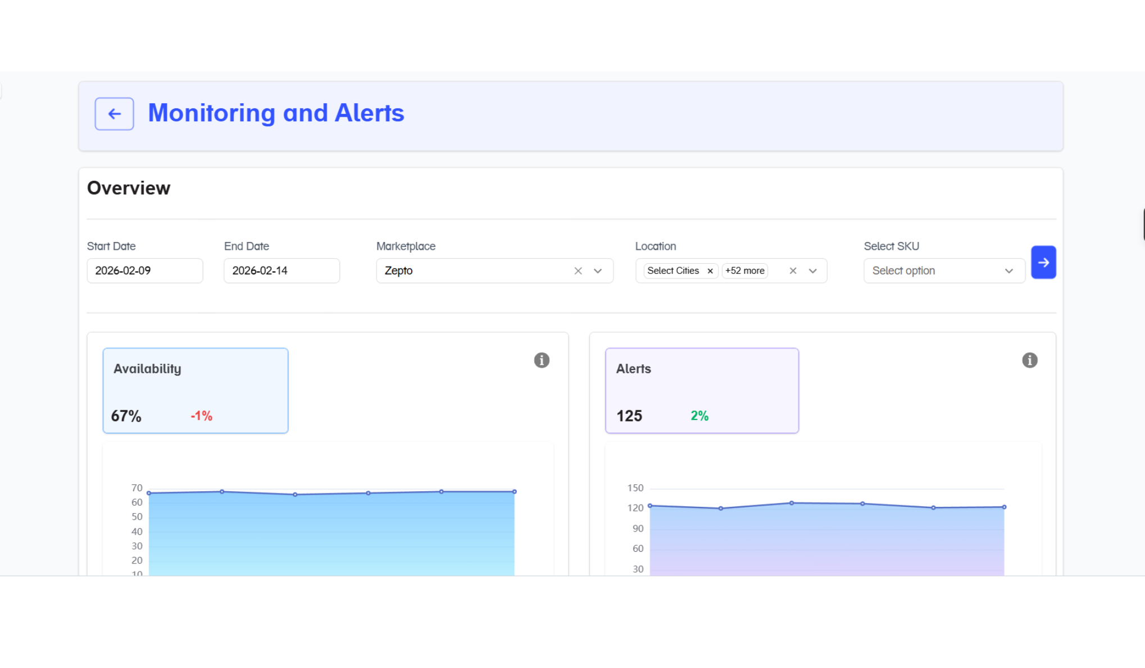This screenshot has height=668, width=1145.
Task: Open the Alerts chart info icon
Action: (x=1029, y=360)
